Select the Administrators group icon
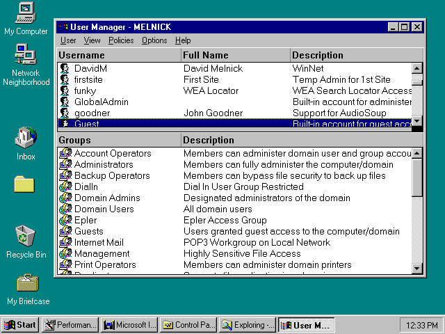Viewport: 445px width, 334px height. (x=65, y=164)
